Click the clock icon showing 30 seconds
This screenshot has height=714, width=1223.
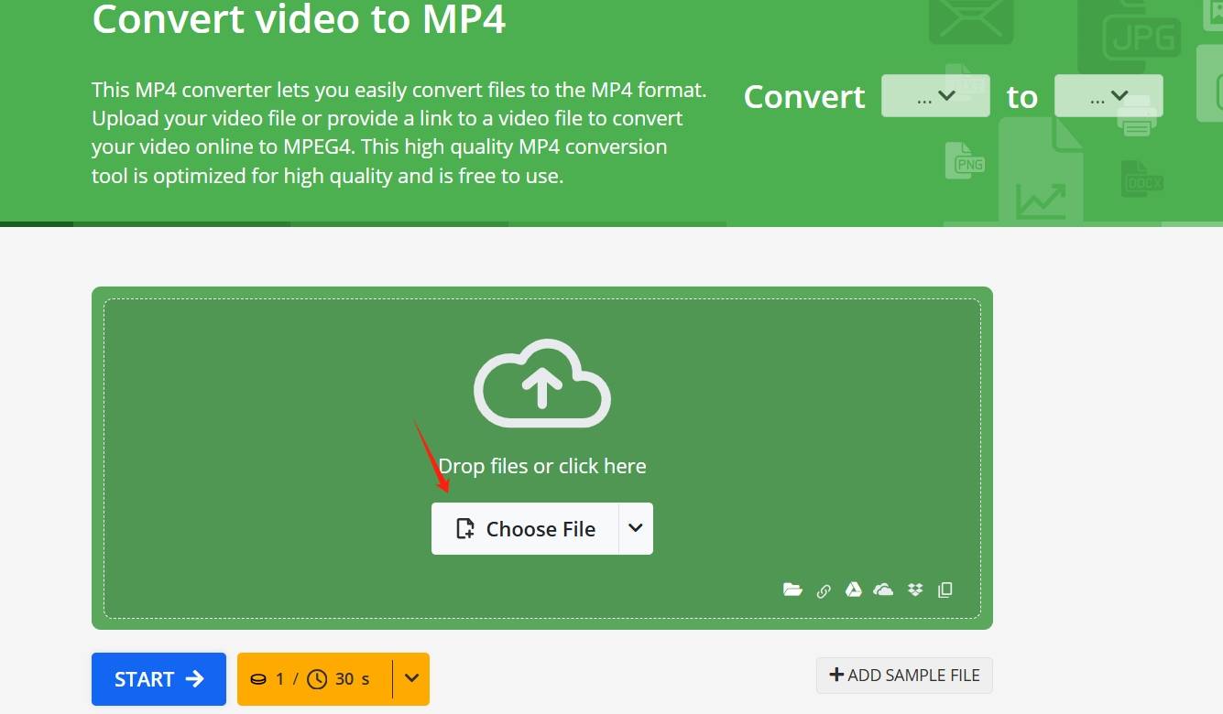317,678
